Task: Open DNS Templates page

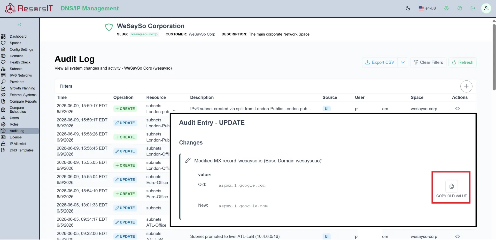Action: [21, 150]
